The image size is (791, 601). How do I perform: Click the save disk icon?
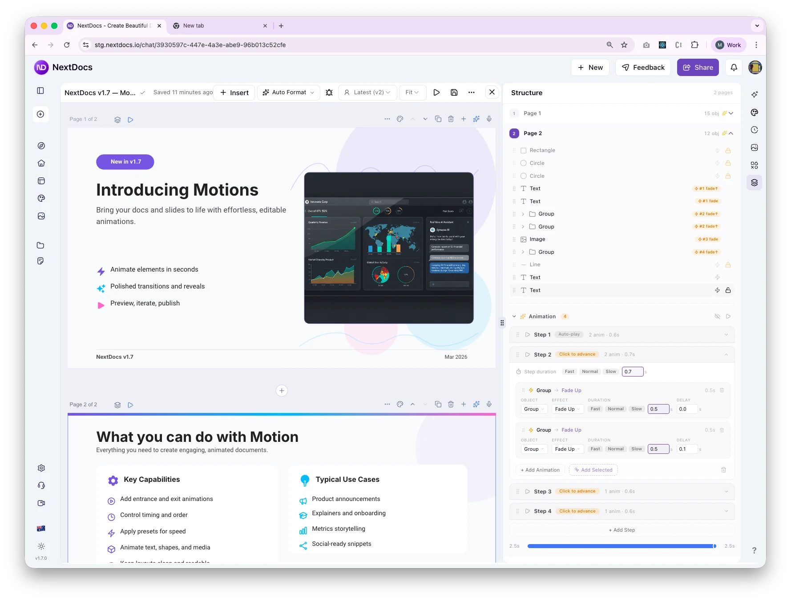454,92
